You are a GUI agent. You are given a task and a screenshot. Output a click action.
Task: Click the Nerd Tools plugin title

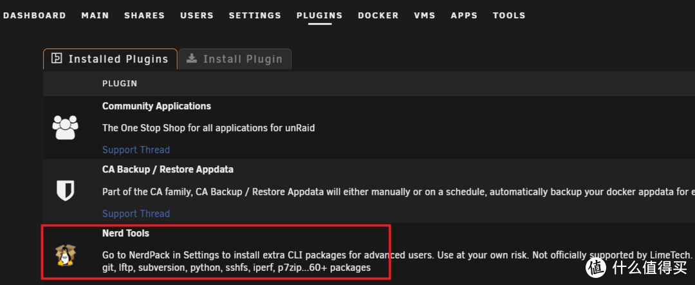pyautogui.click(x=125, y=233)
